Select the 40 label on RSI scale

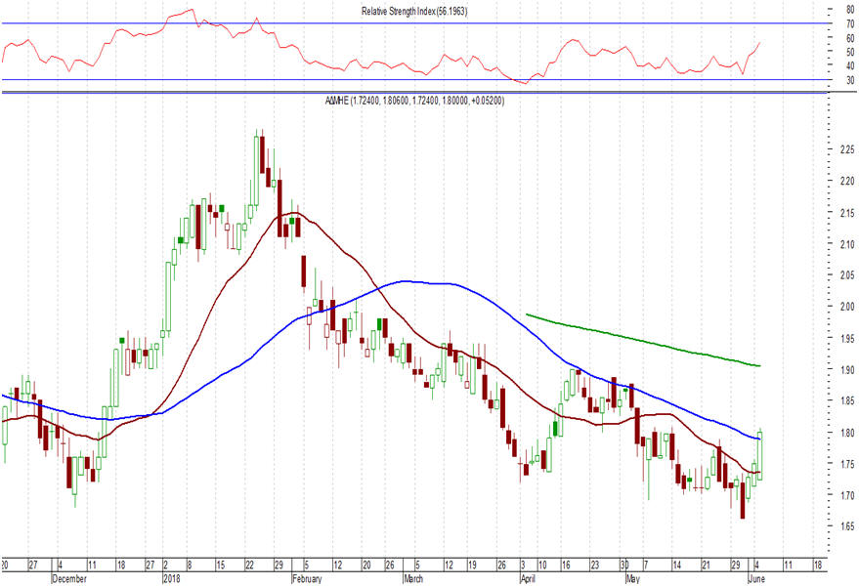click(850, 65)
